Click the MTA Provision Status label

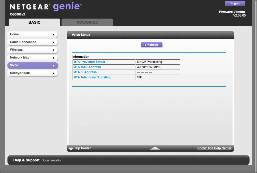click(x=89, y=62)
